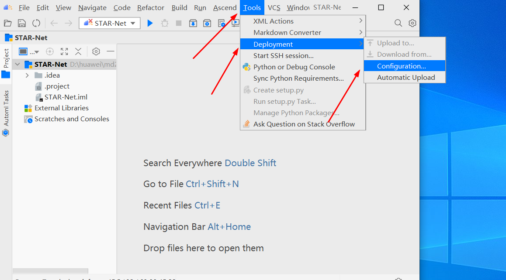Open the Code menu
The image size is (506, 280).
click(121, 7)
